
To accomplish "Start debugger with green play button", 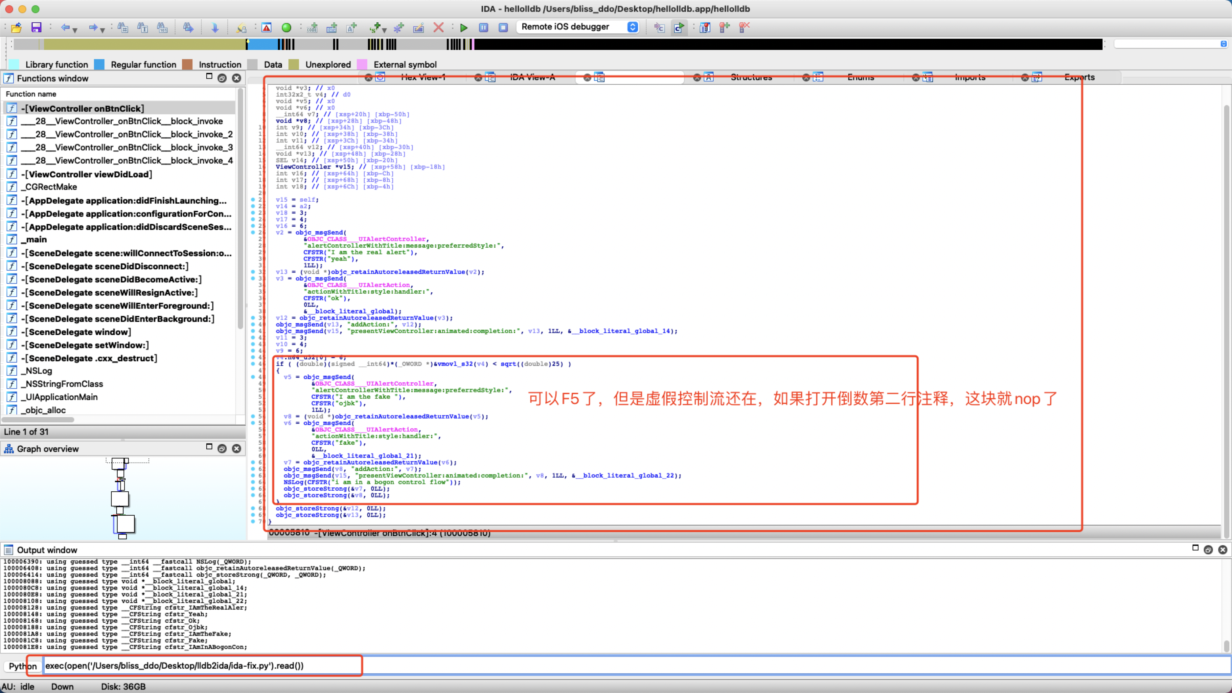I will click(x=464, y=28).
